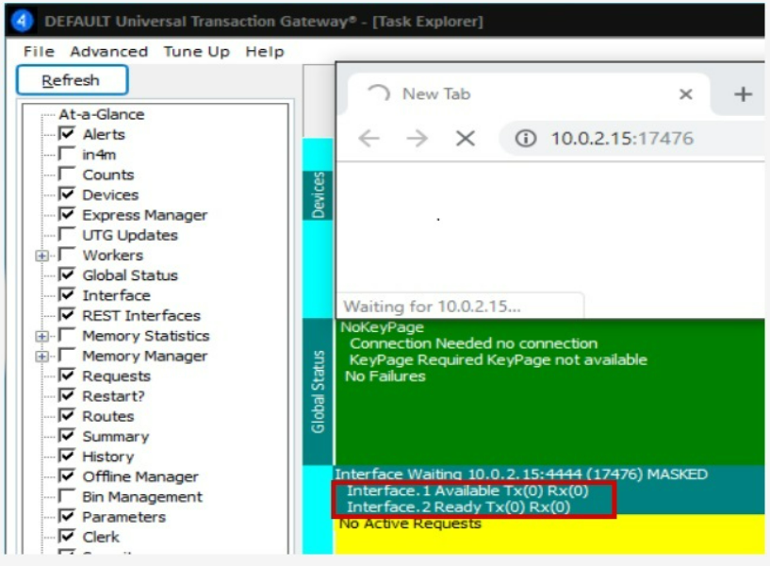The width and height of the screenshot is (770, 566).
Task: Toggle the Requests checkbox
Action: click(66, 375)
